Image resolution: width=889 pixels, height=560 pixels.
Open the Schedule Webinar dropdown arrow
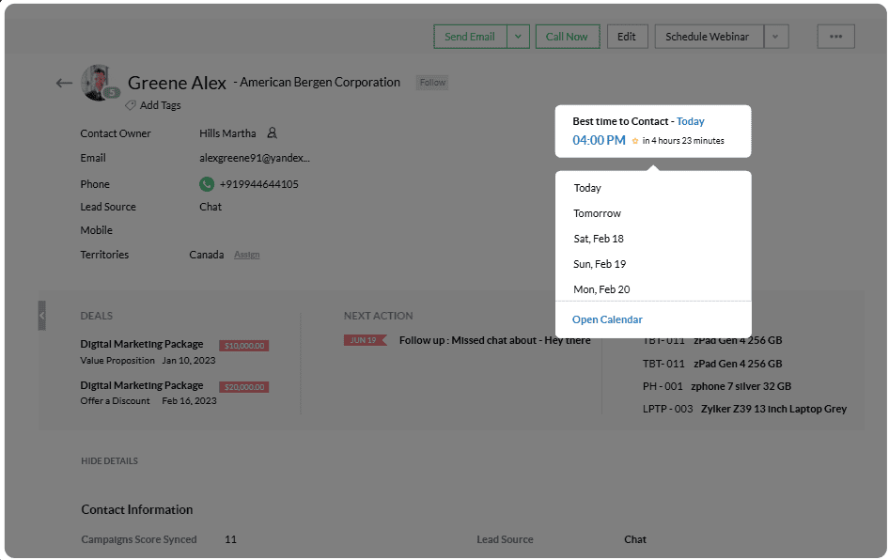(774, 37)
